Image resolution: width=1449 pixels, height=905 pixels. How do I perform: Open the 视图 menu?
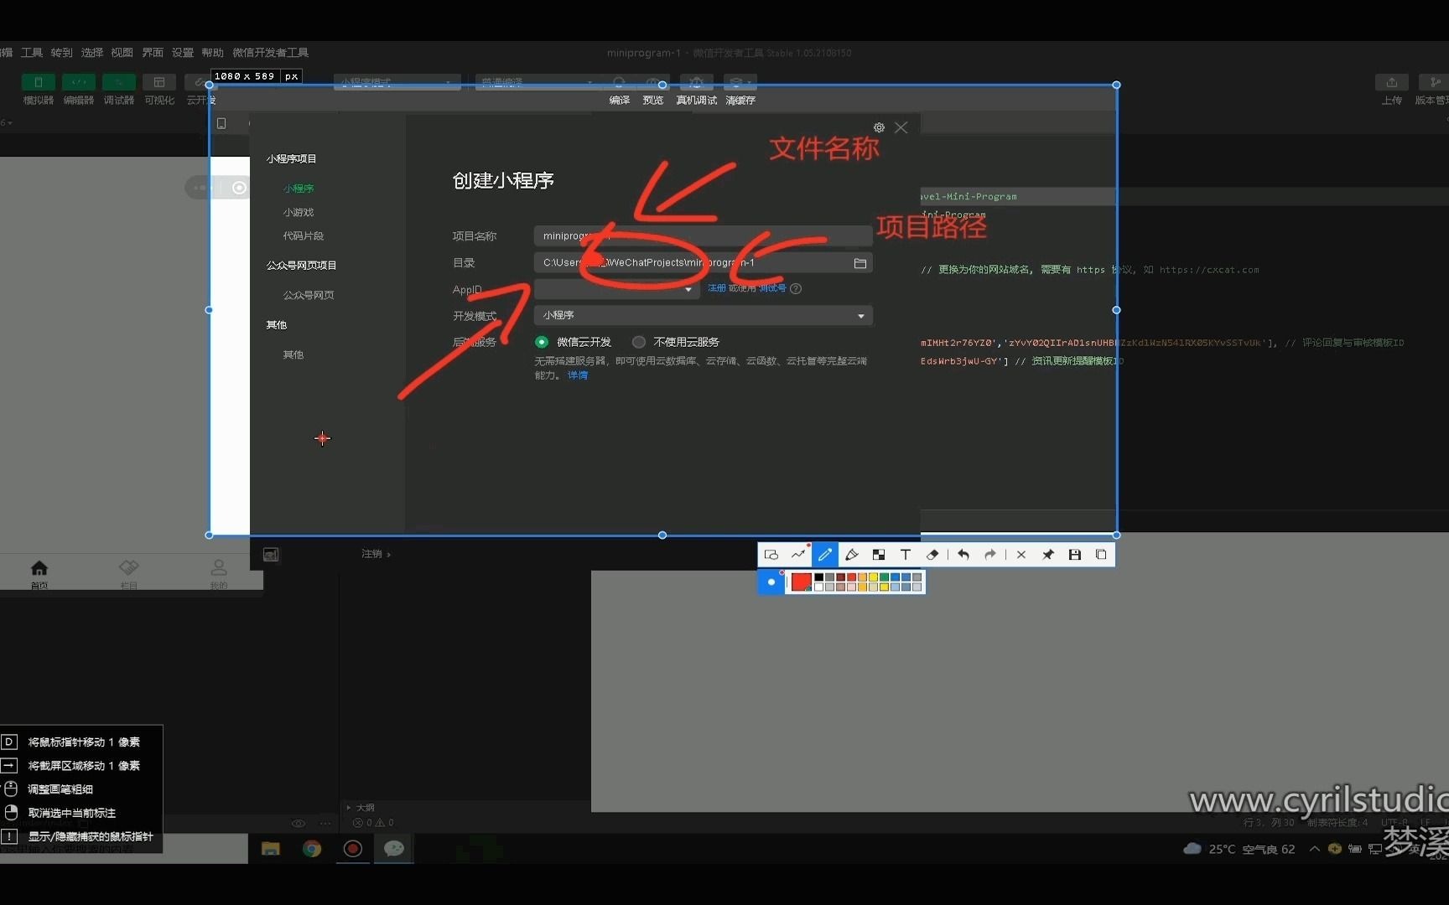point(122,53)
